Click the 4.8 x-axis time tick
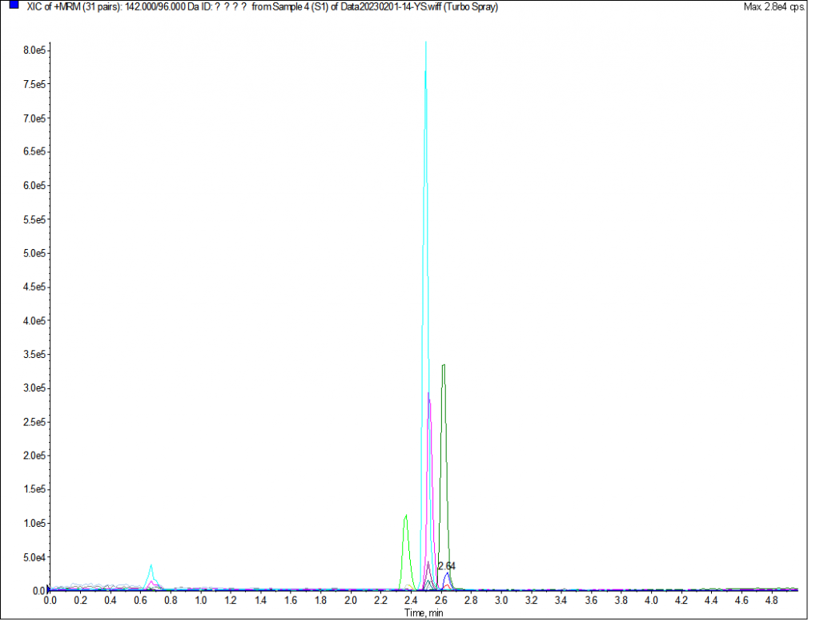The image size is (820, 635). (x=772, y=601)
